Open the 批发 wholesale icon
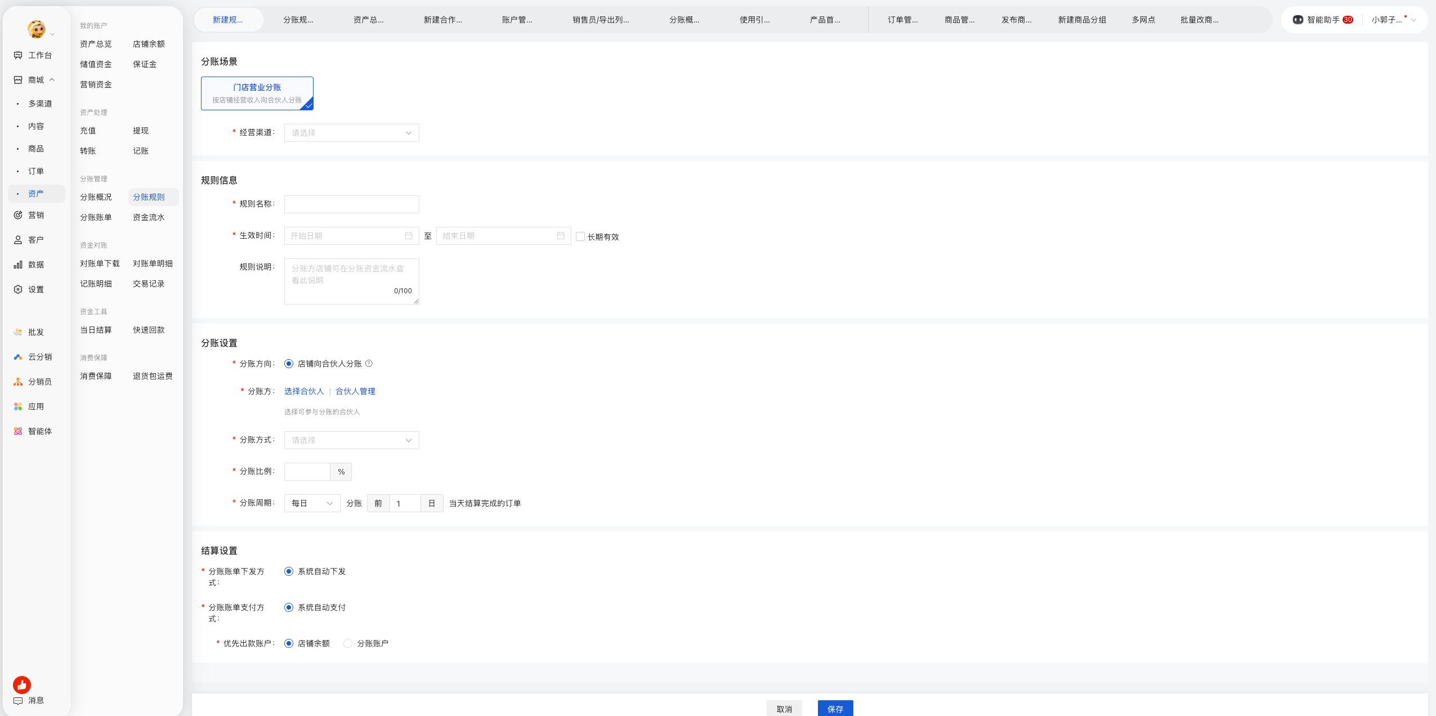1436x716 pixels. point(18,332)
